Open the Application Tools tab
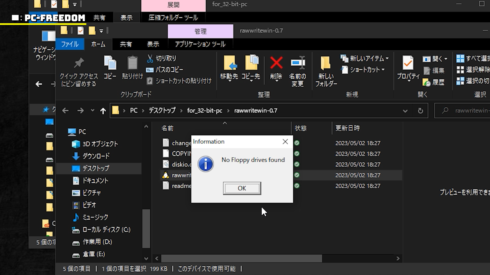The height and width of the screenshot is (275, 490). point(200,44)
